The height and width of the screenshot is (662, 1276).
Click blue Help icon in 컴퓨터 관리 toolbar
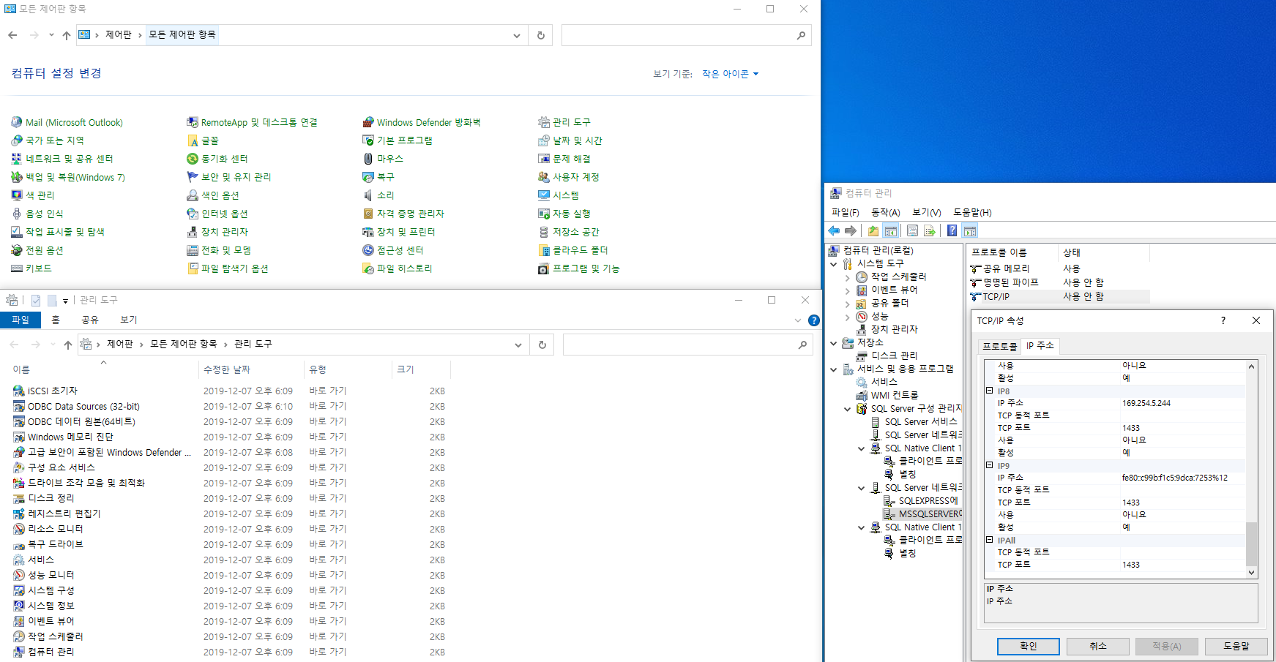[952, 230]
